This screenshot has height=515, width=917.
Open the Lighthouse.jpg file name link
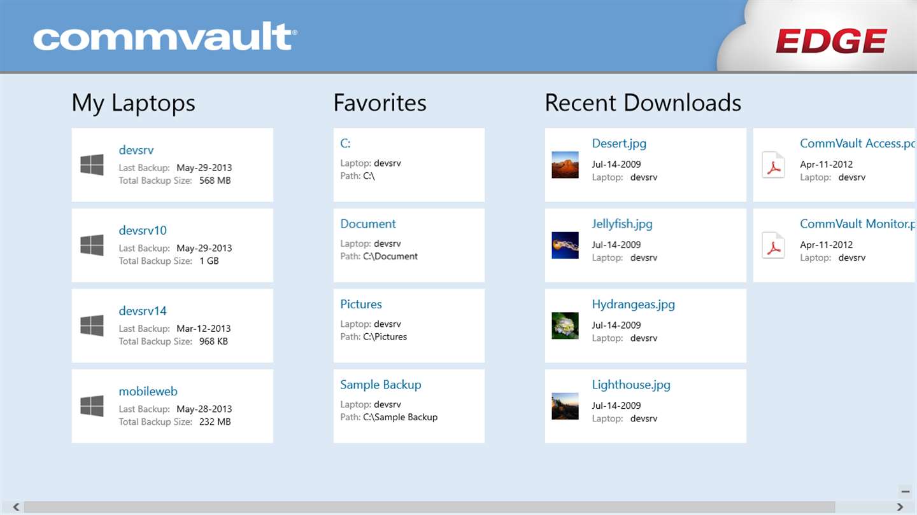[631, 385]
